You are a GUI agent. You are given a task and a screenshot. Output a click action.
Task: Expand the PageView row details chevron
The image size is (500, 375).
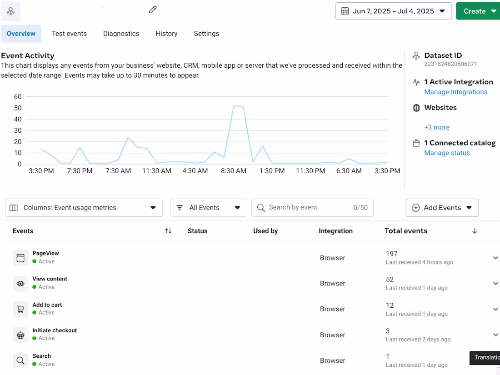pyautogui.click(x=495, y=258)
